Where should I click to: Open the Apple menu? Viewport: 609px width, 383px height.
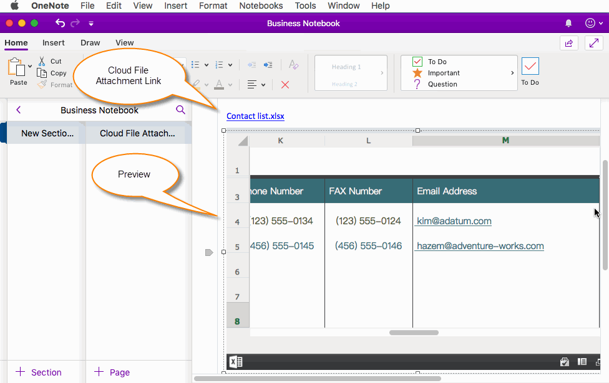pyautogui.click(x=14, y=6)
